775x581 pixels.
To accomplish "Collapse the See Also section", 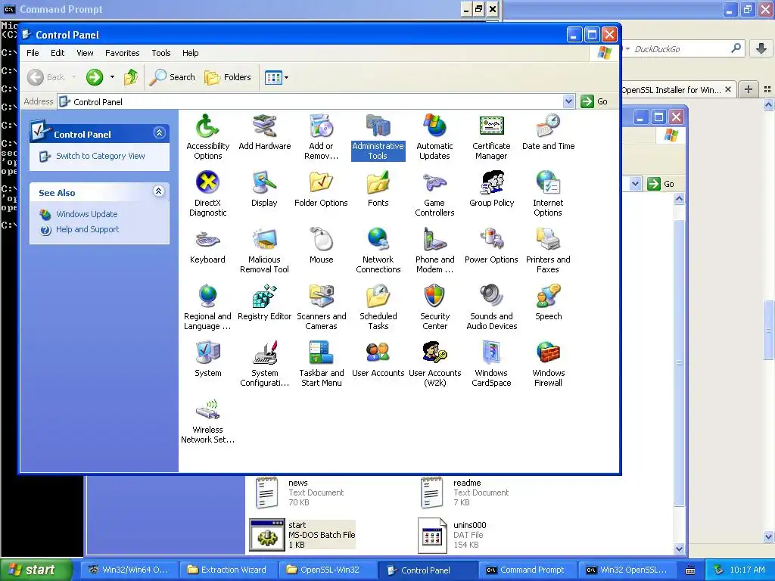I will tap(159, 191).
